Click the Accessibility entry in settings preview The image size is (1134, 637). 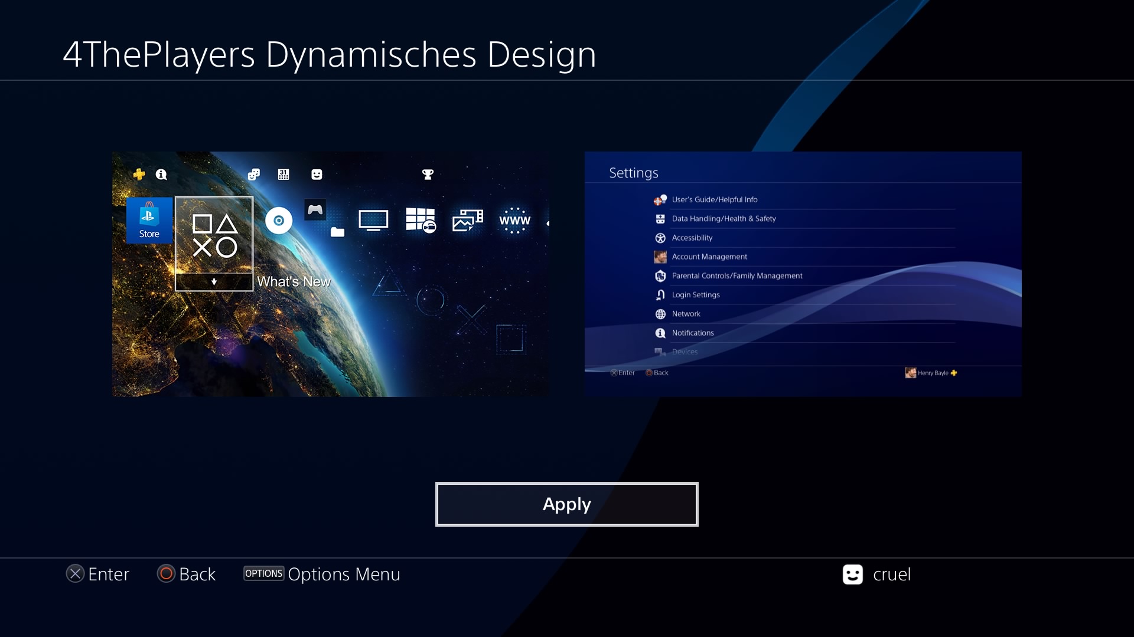692,238
